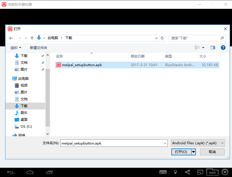Expand the file name history dropdown
Screen dimensions: 232x177
coord(165,143)
